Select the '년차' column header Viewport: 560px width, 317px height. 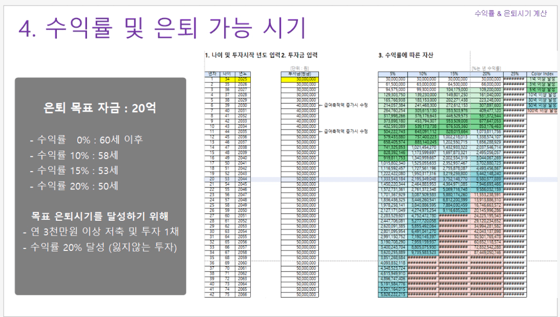[212, 74]
